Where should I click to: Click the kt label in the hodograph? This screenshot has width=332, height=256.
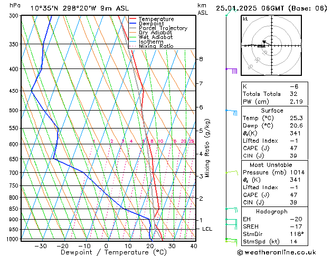point(245,19)
